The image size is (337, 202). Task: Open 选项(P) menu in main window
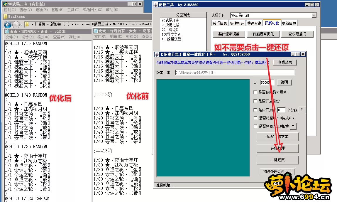pos(41,10)
